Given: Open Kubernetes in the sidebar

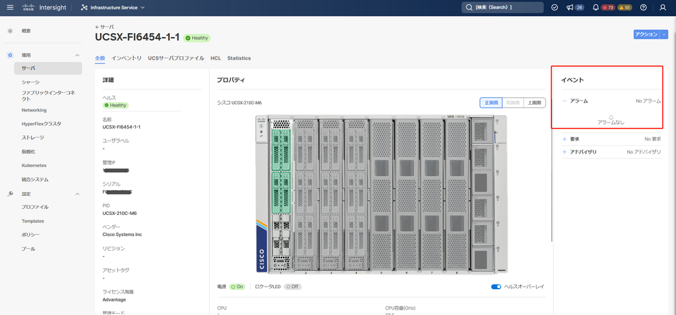Looking at the screenshot, I should [x=34, y=166].
